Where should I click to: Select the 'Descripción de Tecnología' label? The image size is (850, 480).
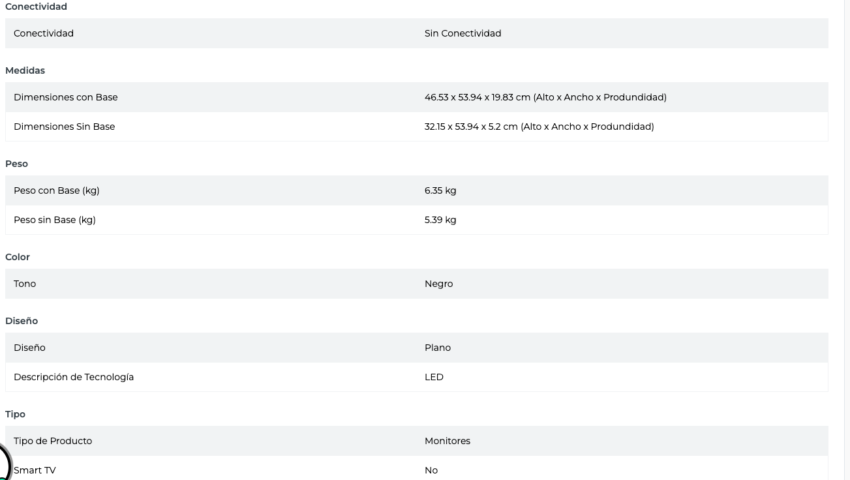coord(74,377)
